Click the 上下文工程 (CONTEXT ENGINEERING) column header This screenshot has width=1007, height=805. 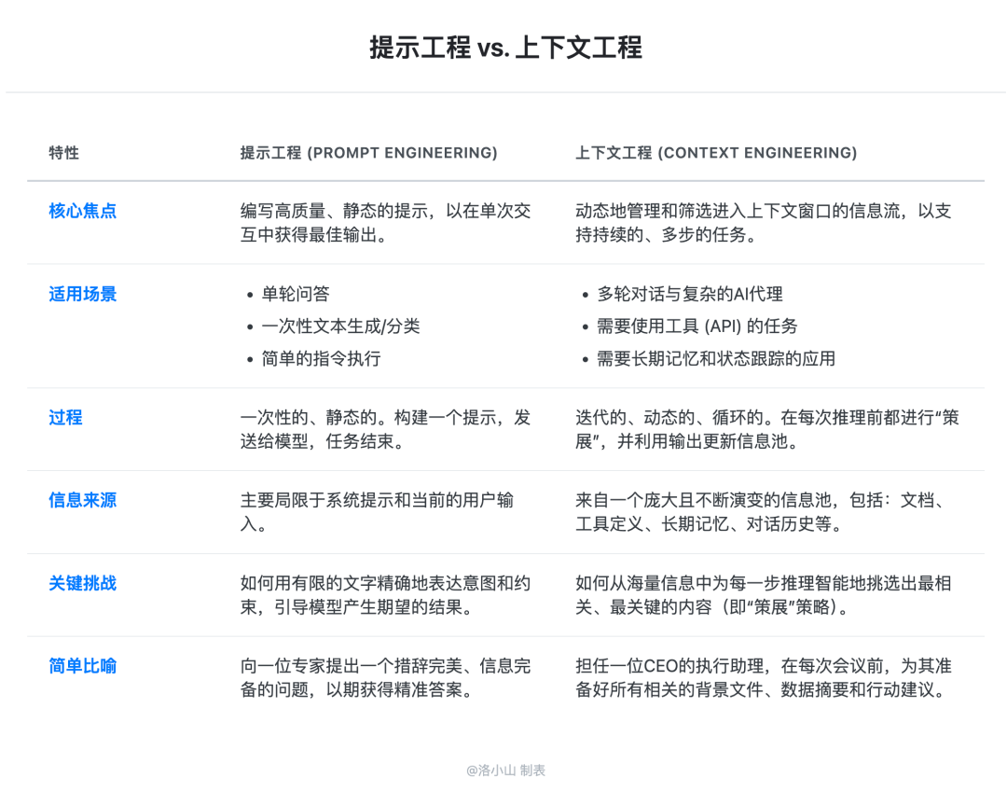(x=715, y=152)
